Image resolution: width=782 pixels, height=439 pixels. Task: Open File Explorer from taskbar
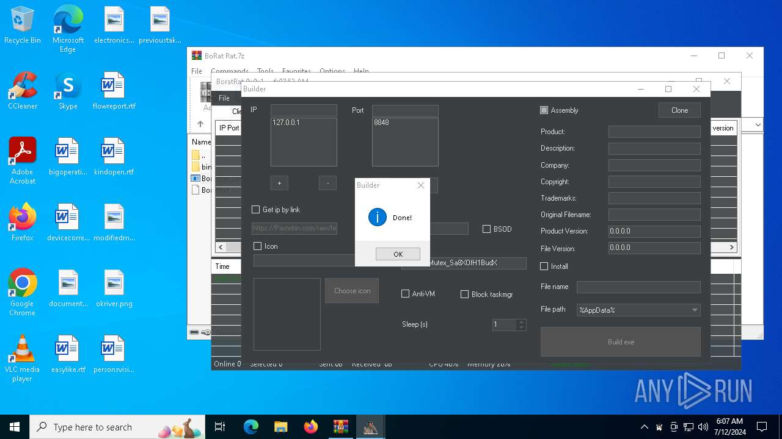tap(280, 427)
